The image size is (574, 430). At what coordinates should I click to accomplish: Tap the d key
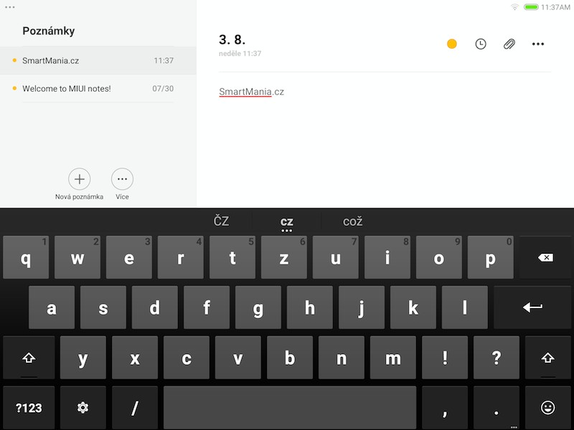pos(155,307)
